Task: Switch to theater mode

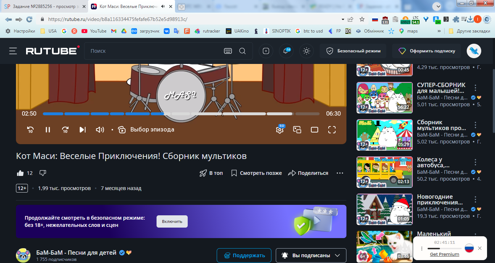Action: click(x=315, y=130)
